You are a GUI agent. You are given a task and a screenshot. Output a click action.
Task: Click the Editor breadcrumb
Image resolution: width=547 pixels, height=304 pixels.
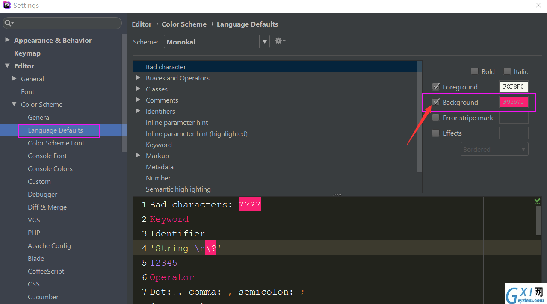click(142, 24)
